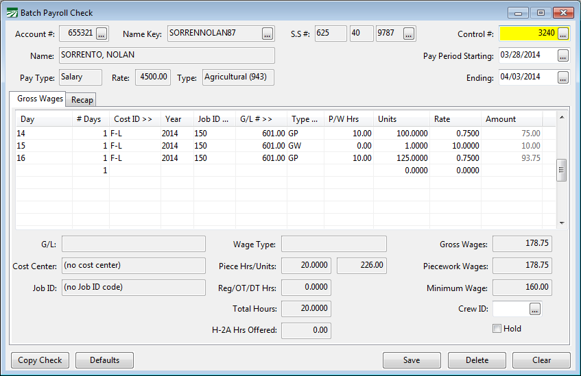Click the grid vertical scrollbar thumb
The image size is (581, 376).
(x=562, y=170)
